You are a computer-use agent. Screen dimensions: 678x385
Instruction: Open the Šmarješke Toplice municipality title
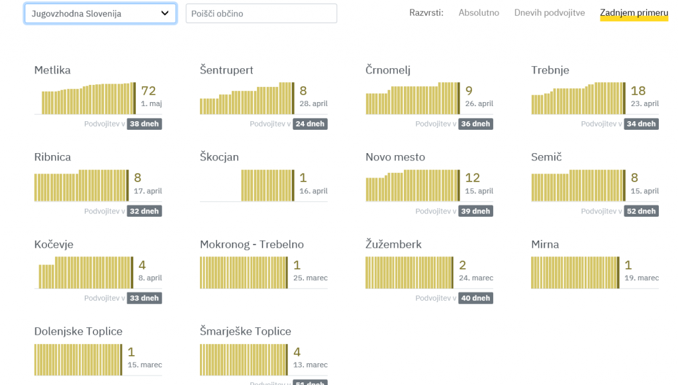[246, 331]
